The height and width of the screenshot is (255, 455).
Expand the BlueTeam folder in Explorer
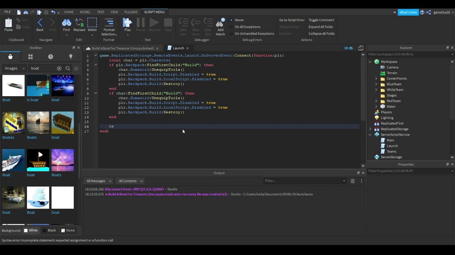[376, 84]
